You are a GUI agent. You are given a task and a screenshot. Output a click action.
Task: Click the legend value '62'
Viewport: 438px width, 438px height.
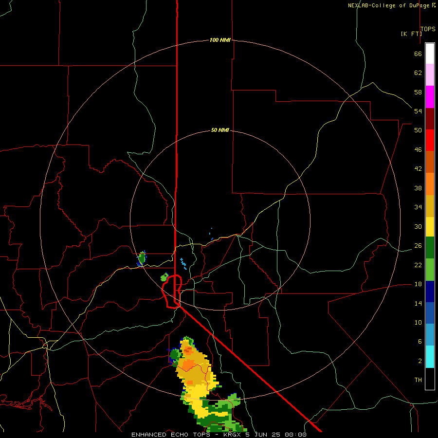tap(418, 73)
